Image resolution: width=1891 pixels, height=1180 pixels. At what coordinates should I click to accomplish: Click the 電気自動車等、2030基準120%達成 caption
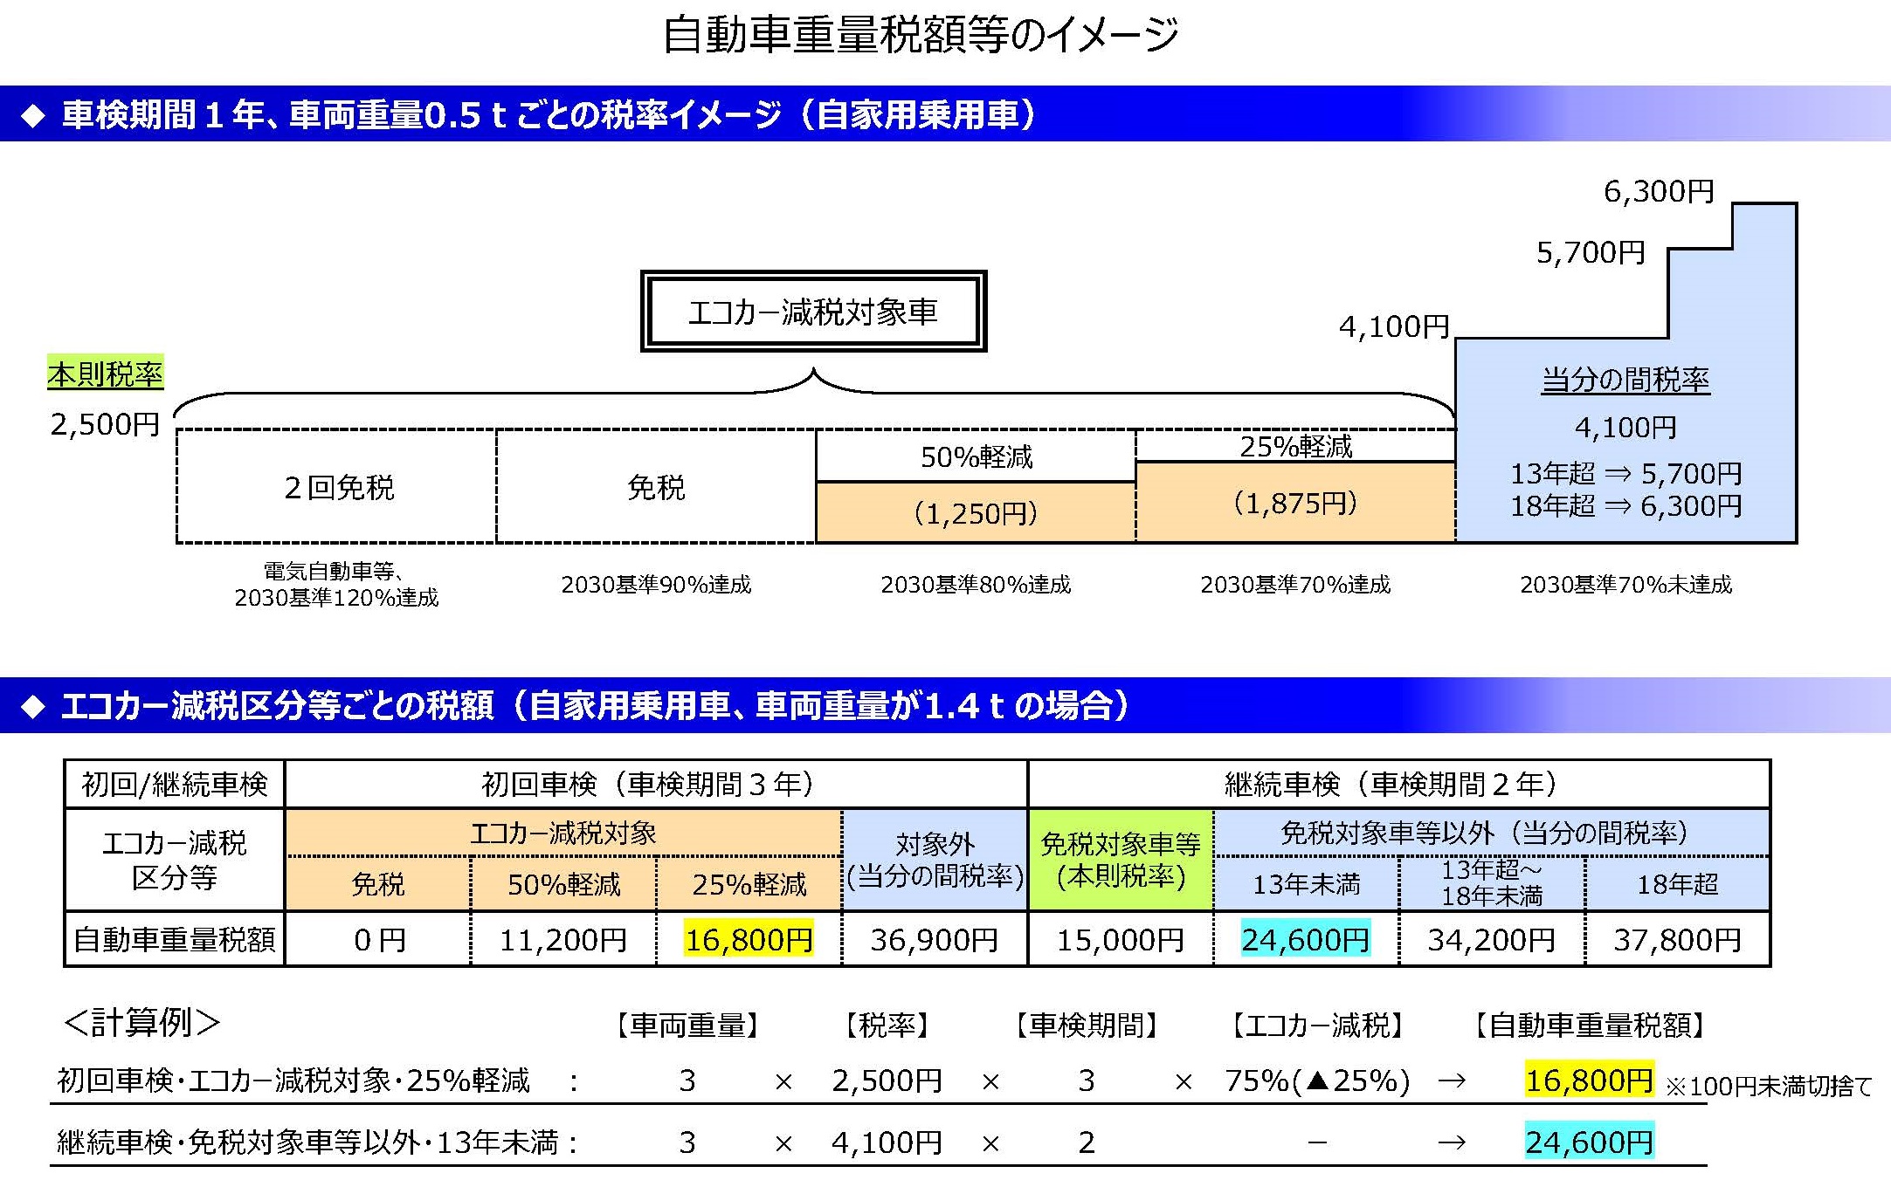pyautogui.click(x=336, y=584)
